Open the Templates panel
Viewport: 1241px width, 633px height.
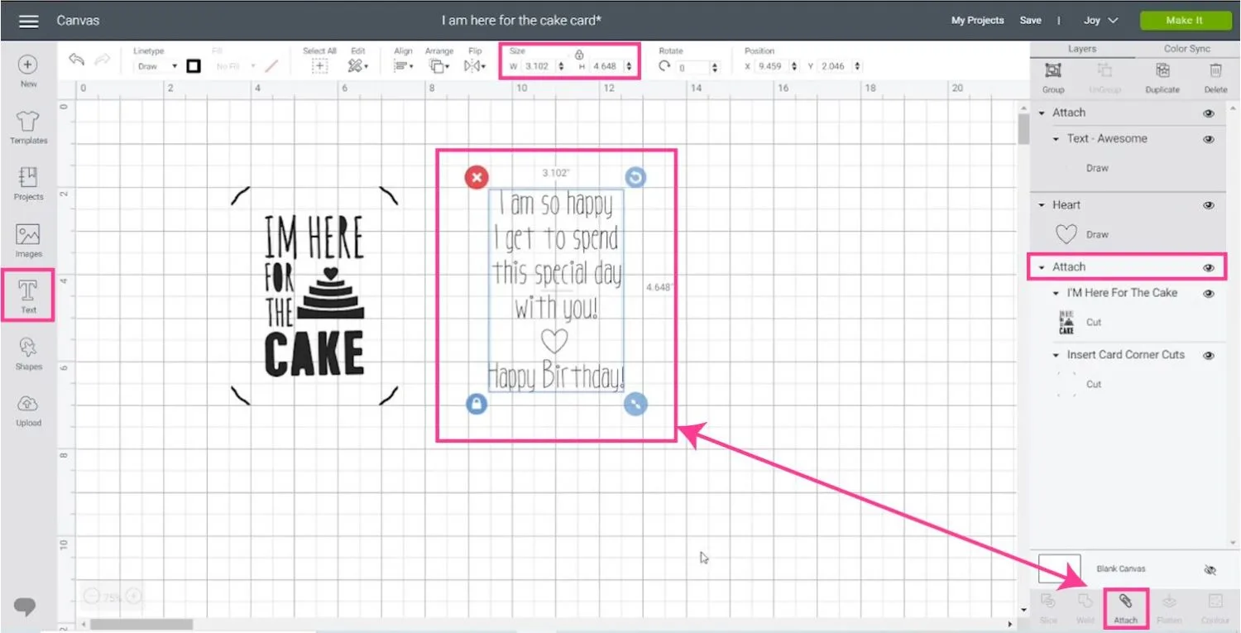pyautogui.click(x=28, y=128)
